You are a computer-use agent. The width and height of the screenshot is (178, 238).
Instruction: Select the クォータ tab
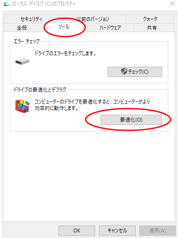(x=150, y=19)
